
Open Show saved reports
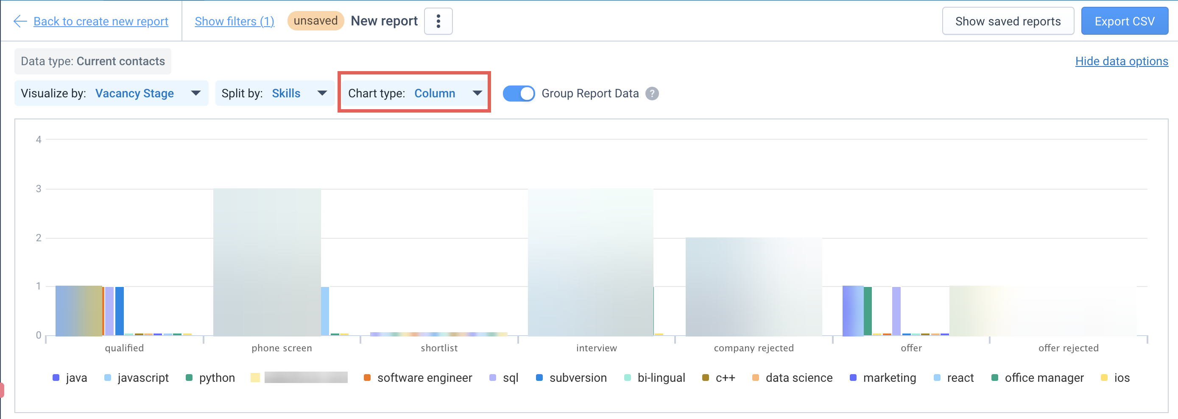(1008, 21)
